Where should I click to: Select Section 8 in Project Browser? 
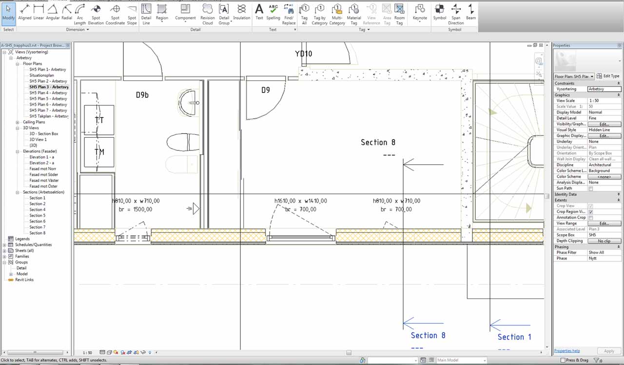pos(37,233)
